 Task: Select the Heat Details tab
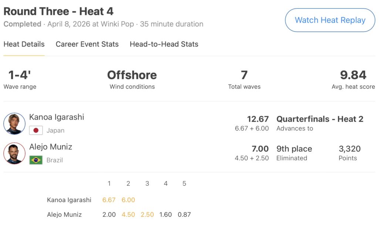(24, 44)
